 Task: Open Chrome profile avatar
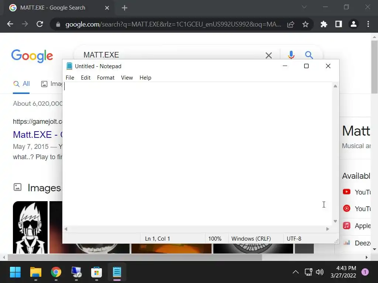[353, 24]
